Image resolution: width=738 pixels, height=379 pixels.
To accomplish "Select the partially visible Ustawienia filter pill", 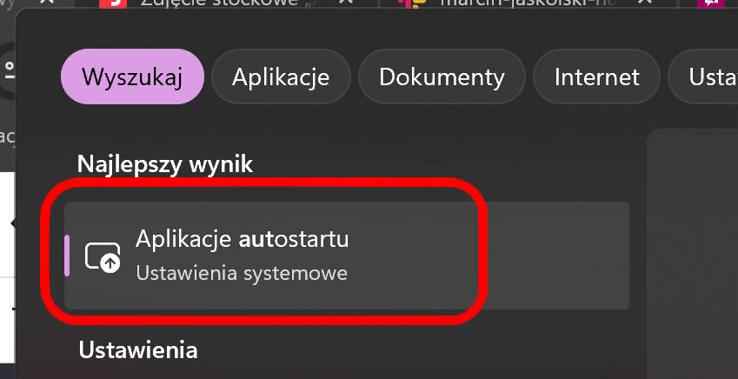I will point(703,76).
